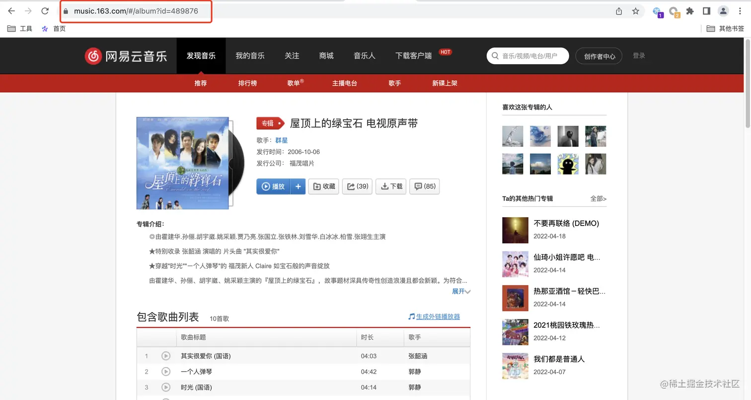Open the song title 其实很爱你 (国语)

point(206,356)
